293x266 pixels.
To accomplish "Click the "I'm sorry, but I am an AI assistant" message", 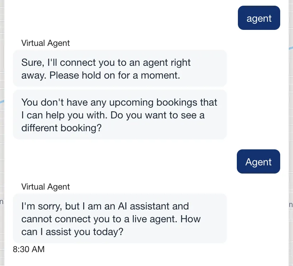I will pyautogui.click(x=119, y=219).
